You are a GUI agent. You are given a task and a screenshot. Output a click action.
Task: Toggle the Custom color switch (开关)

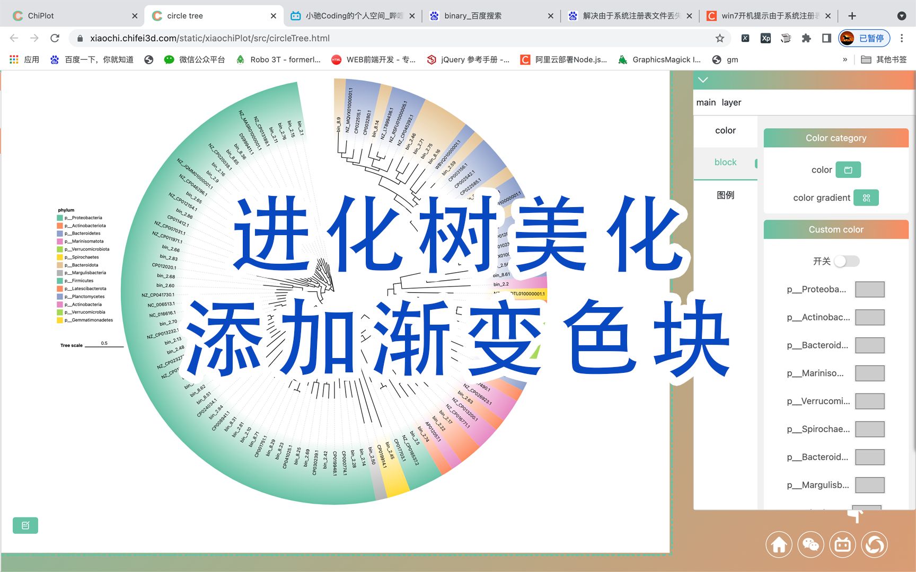(847, 261)
